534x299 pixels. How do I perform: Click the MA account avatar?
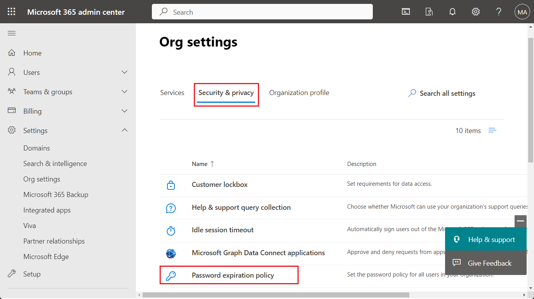[x=522, y=12]
